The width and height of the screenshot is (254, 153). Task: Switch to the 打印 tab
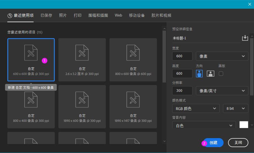[78, 15]
